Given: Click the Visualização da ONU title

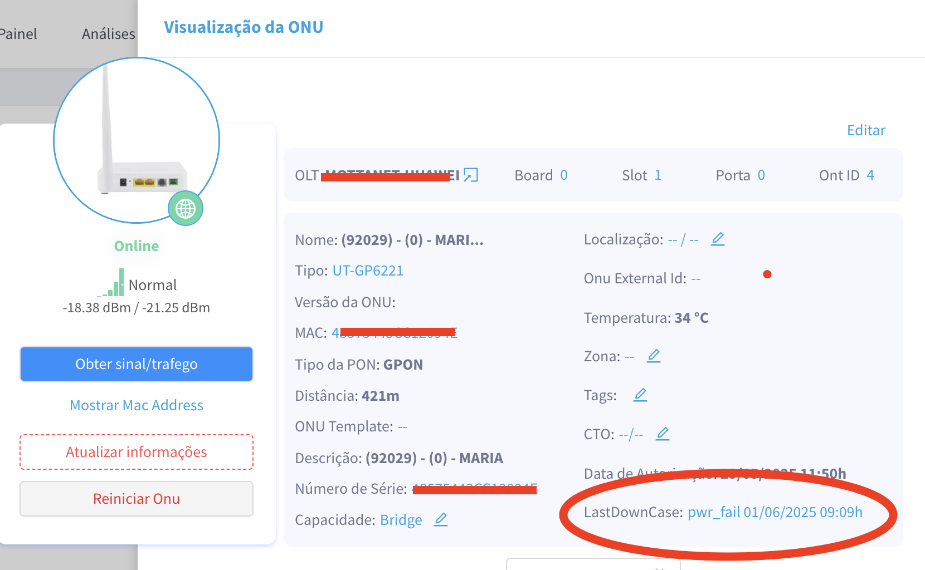Looking at the screenshot, I should tap(244, 27).
